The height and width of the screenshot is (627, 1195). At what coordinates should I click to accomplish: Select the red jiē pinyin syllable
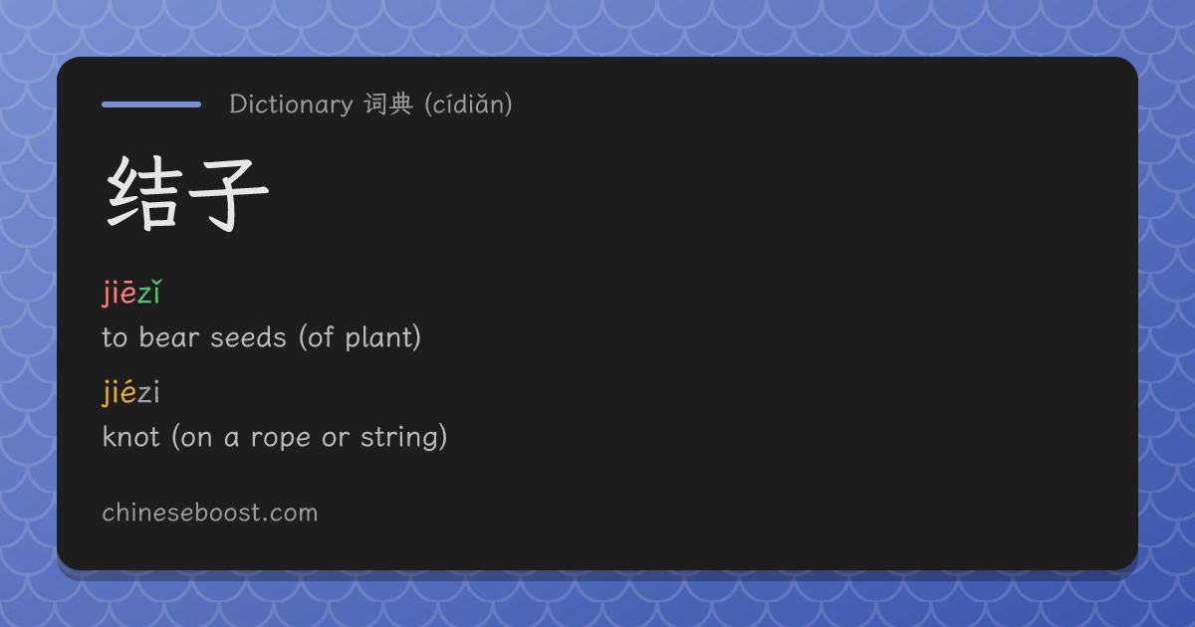point(119,294)
